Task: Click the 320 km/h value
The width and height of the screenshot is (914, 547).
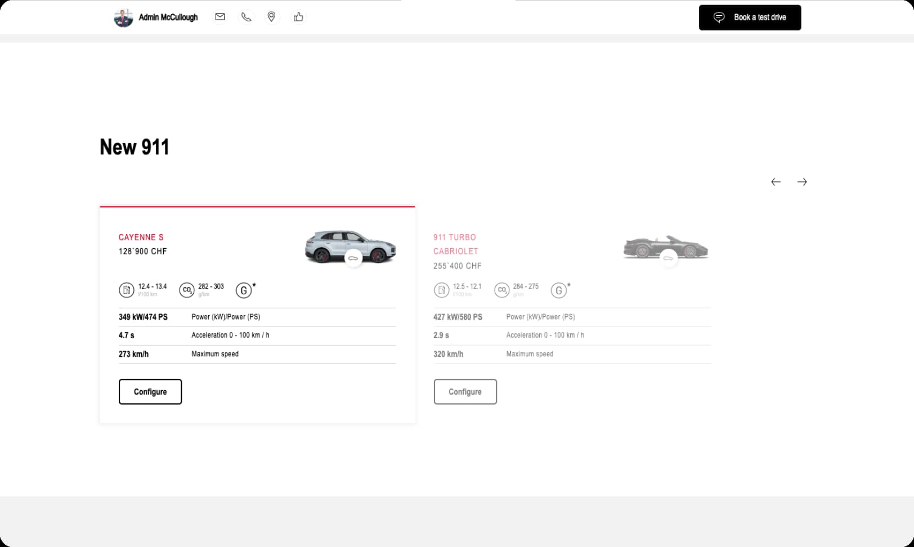Action: 449,354
